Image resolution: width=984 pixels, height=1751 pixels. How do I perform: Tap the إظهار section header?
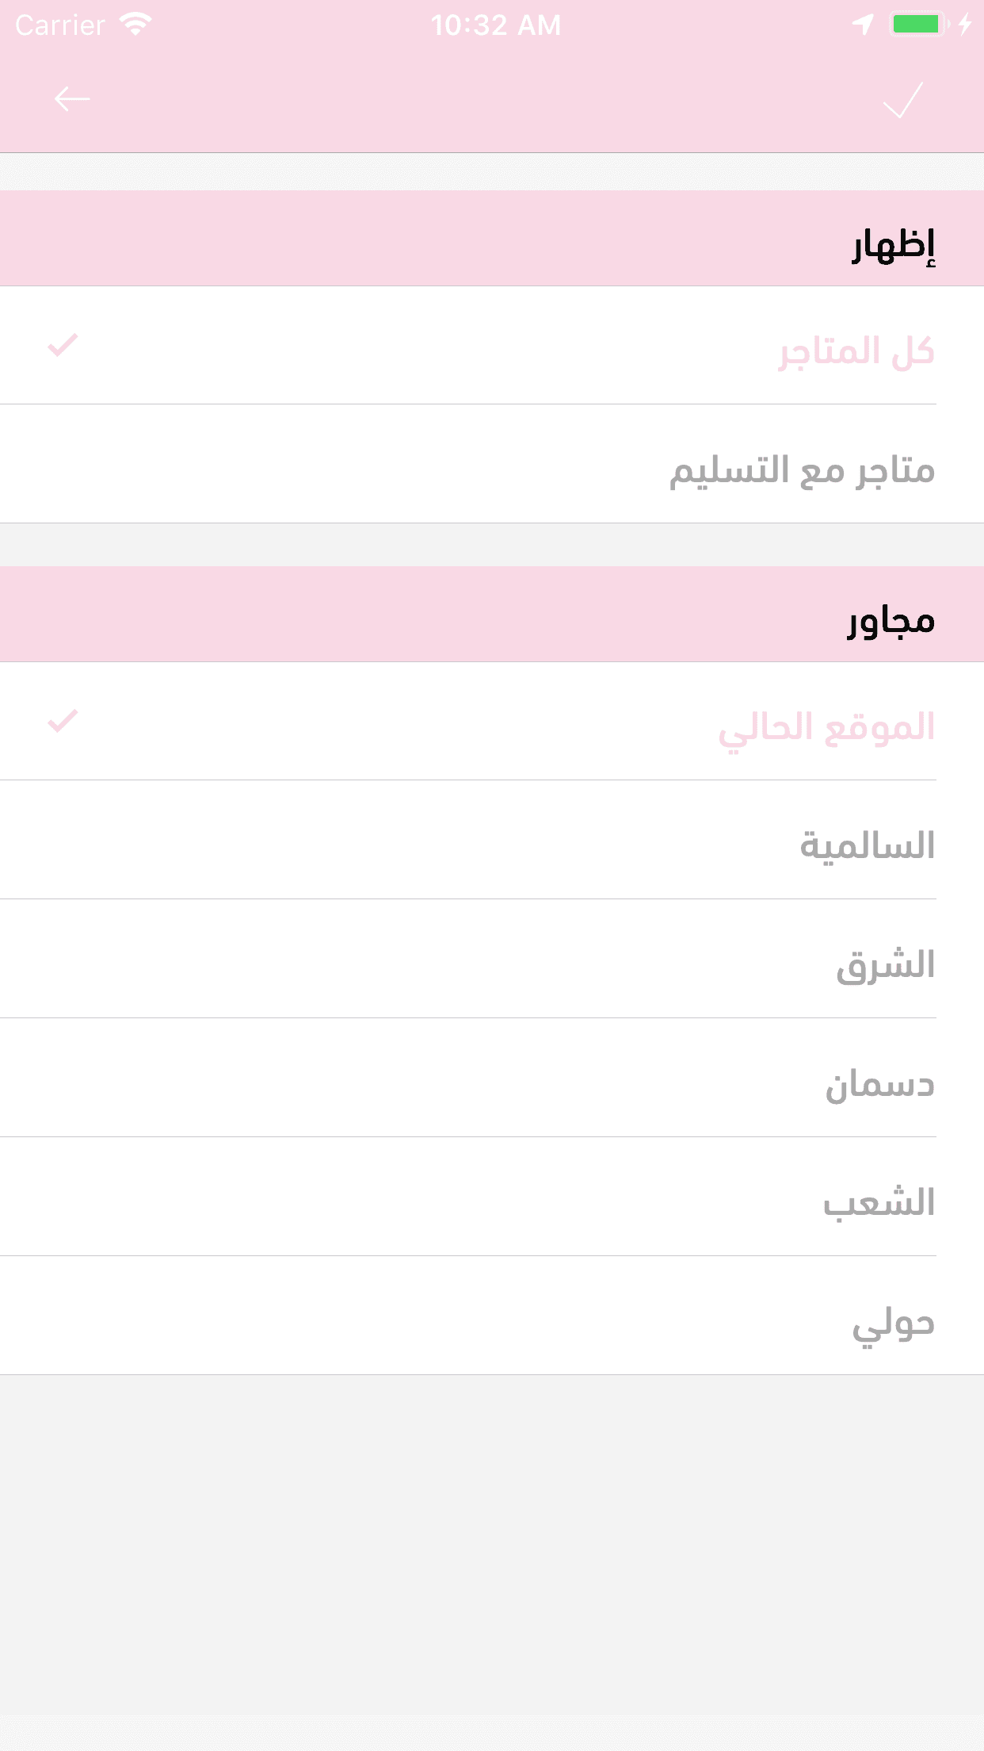pyautogui.click(x=893, y=244)
